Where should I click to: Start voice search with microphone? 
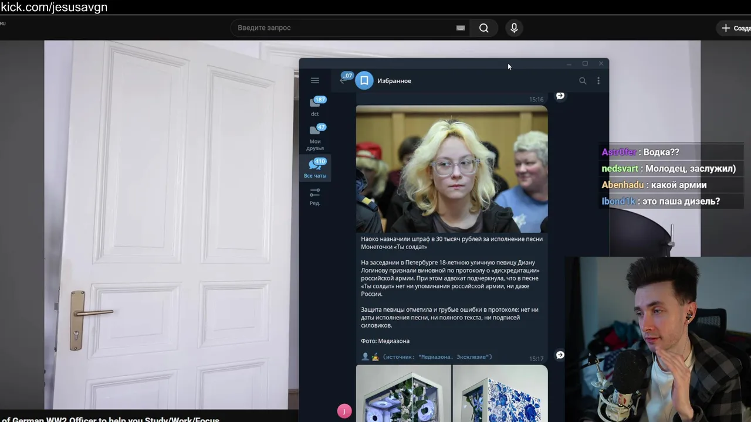pyautogui.click(x=514, y=28)
